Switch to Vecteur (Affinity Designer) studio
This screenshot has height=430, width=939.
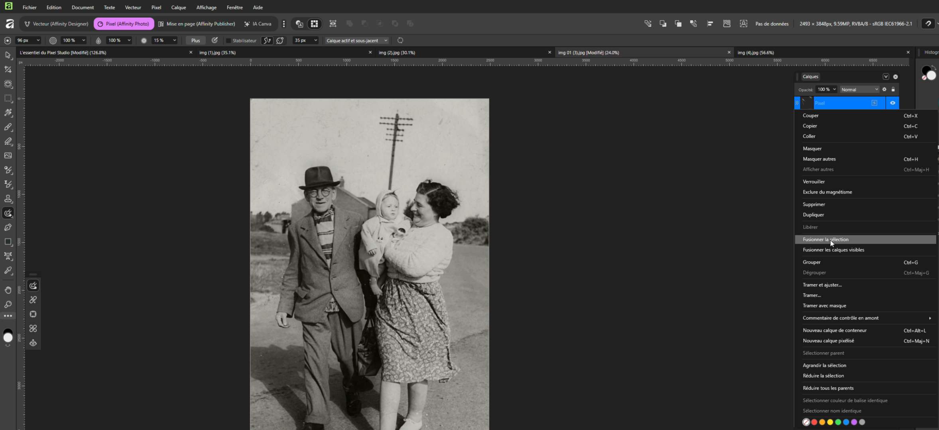(56, 24)
